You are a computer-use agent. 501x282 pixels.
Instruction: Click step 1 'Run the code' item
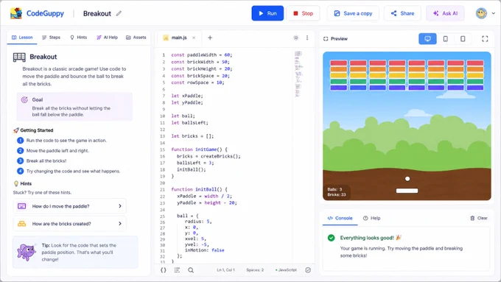click(62, 140)
